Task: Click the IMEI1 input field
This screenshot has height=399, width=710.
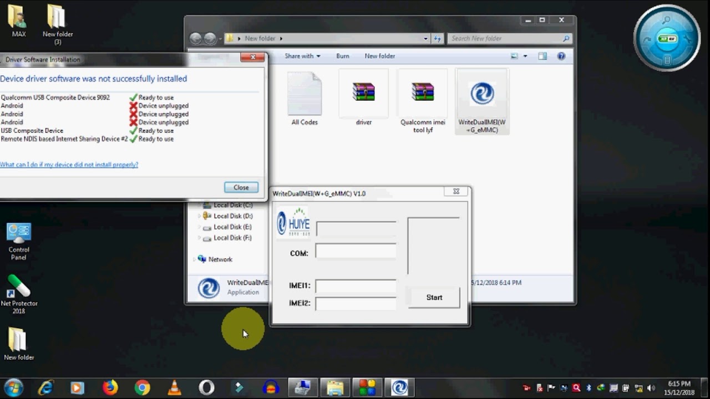Action: coord(356,286)
